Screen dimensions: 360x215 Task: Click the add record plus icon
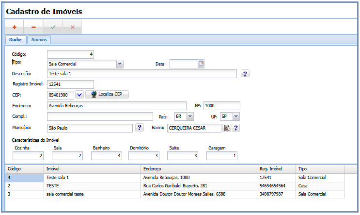14,27
